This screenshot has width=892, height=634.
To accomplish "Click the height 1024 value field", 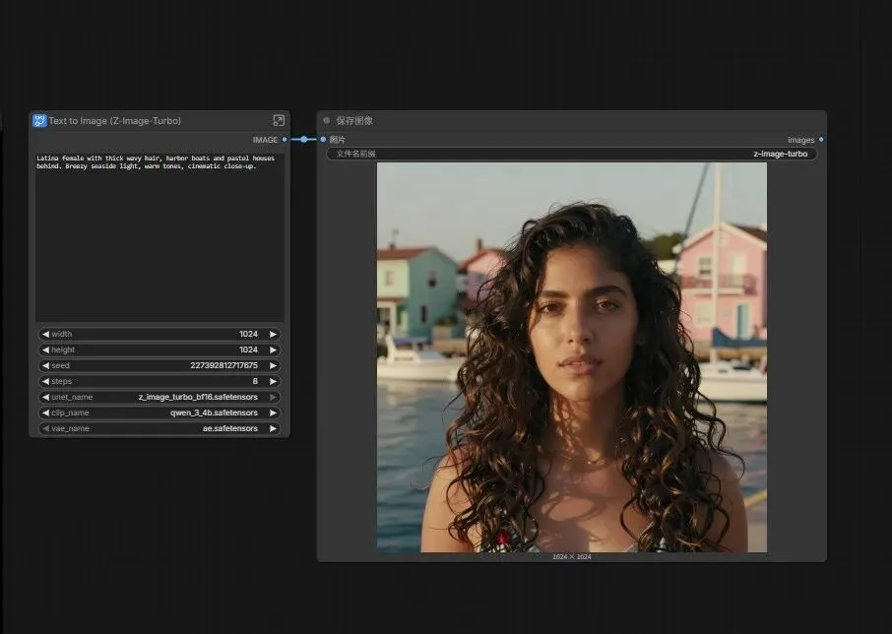I will pos(159,349).
